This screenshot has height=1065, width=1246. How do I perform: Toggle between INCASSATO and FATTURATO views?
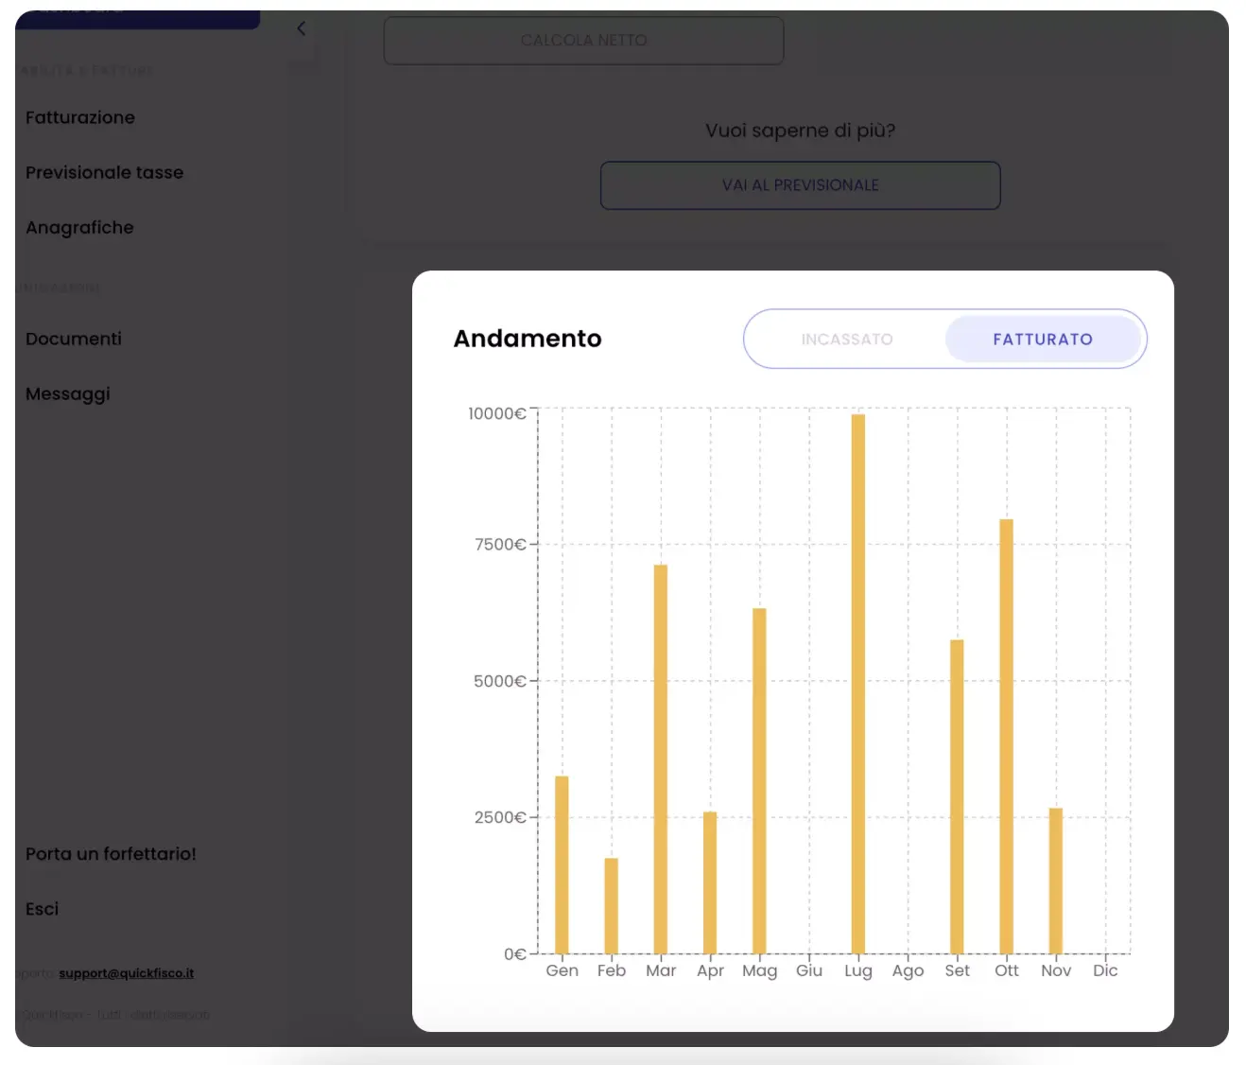(944, 339)
